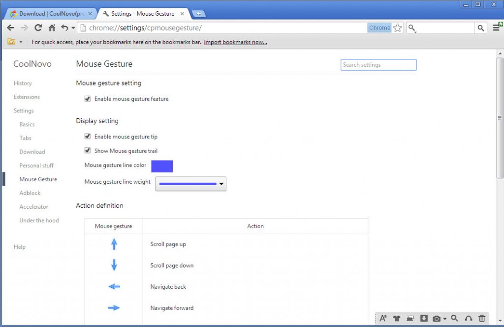Open the undo closed tab dropdown arrow
The height and width of the screenshot is (327, 504).
point(73,28)
